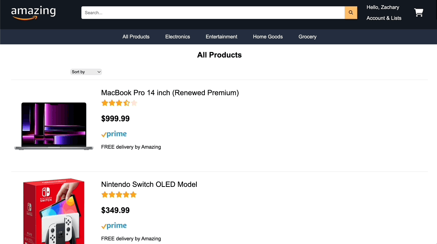Switch to the Grocery category
Screen dimensions: 437x244
[x=307, y=36]
